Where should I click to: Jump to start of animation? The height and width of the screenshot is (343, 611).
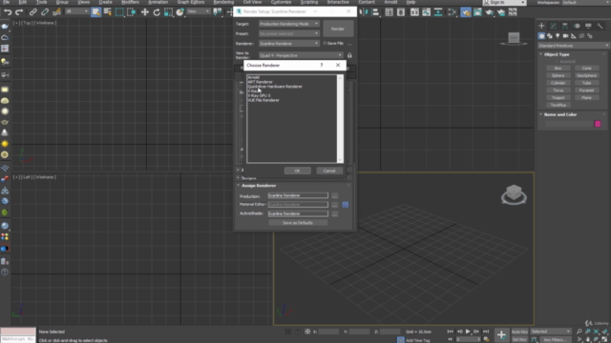[450, 332]
